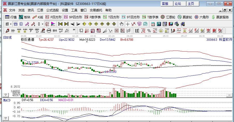Viewport: 234px width, 122px height.
Task: Open the T四方形 tool
Action: pos(111,17)
